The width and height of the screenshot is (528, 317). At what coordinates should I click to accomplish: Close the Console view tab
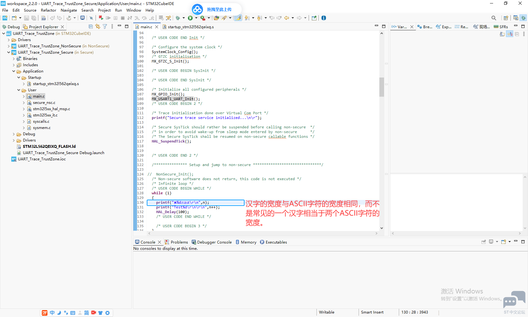tap(159, 242)
